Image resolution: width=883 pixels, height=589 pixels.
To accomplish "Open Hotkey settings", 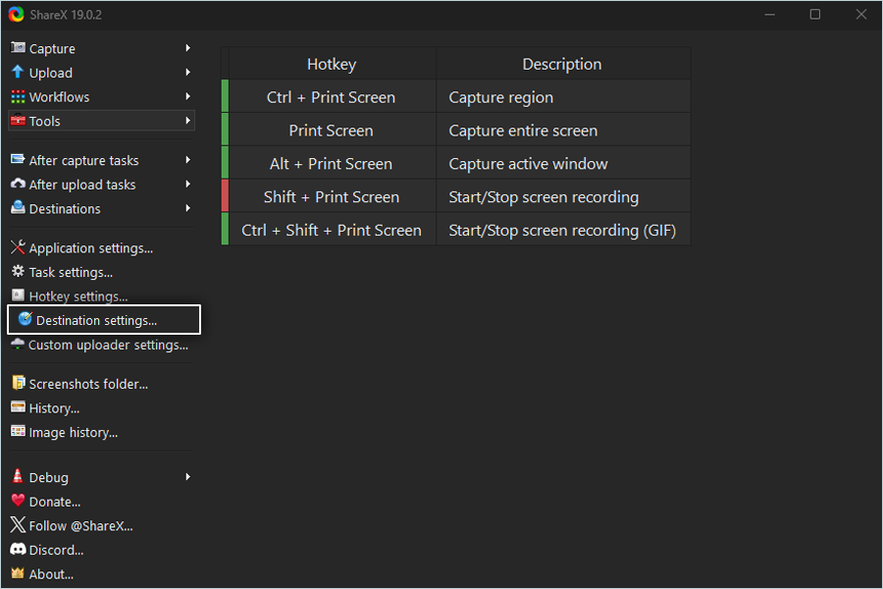I will (78, 296).
